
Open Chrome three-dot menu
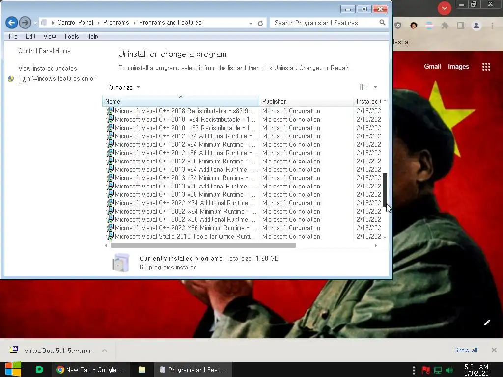click(x=492, y=26)
